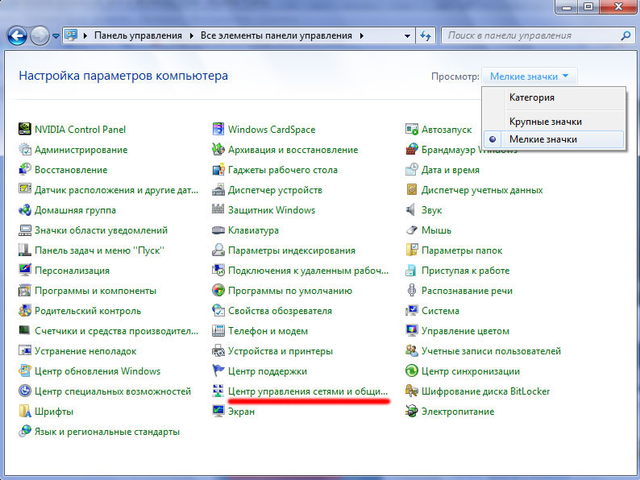Click the Персонализация icon
Viewport: 640px width, 480px height.
point(25,270)
